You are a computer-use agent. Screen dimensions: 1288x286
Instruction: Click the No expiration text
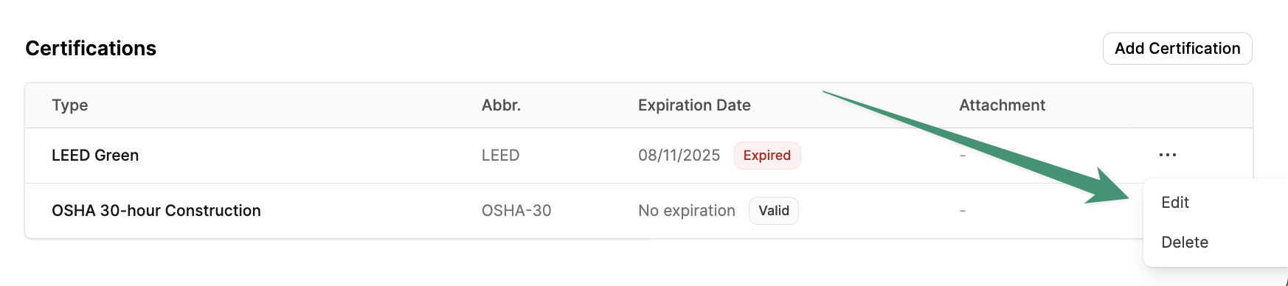pos(687,211)
